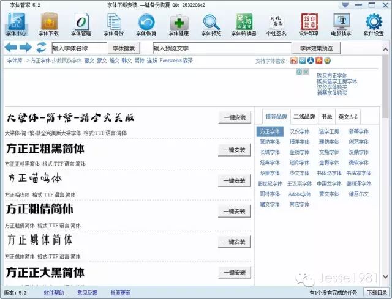Click the ad info icon beside the X

pyautogui.click(x=300, y=72)
